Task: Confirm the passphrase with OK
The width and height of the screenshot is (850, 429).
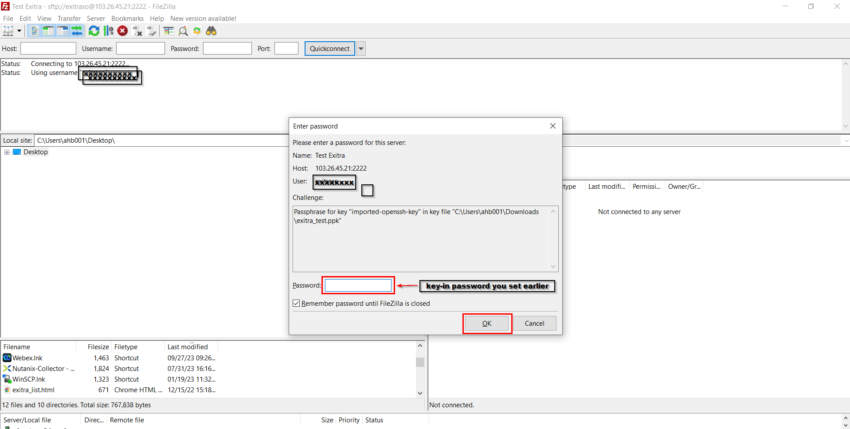Action: pos(487,324)
